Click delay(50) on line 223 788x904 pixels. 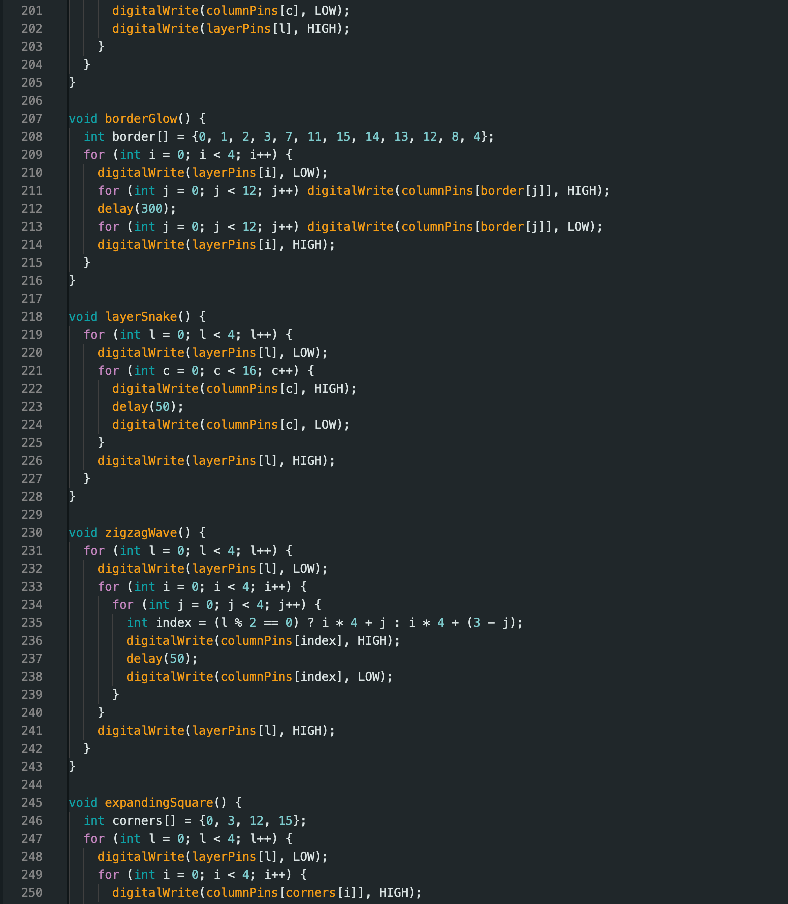148,407
